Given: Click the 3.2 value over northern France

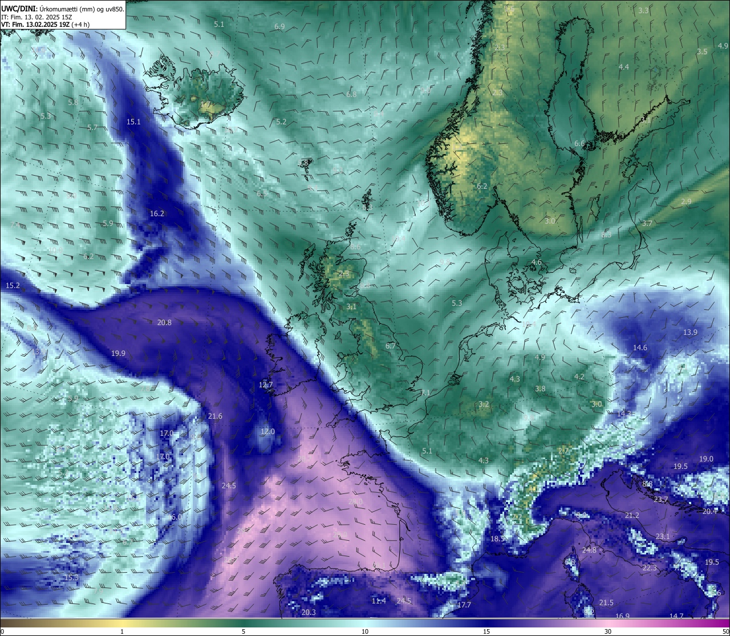Looking at the screenshot, I should pos(484,404).
